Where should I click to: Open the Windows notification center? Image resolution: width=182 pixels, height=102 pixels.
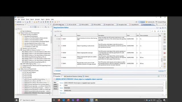pos(164,100)
